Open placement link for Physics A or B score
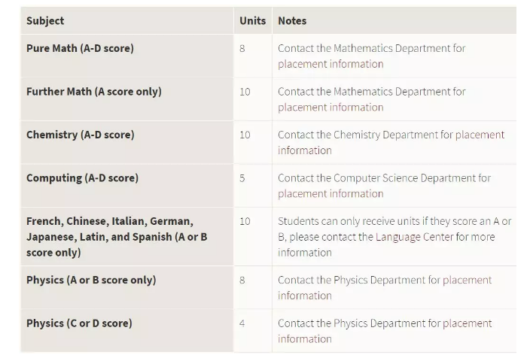Viewport: 530px width, 361px height. 467,280
